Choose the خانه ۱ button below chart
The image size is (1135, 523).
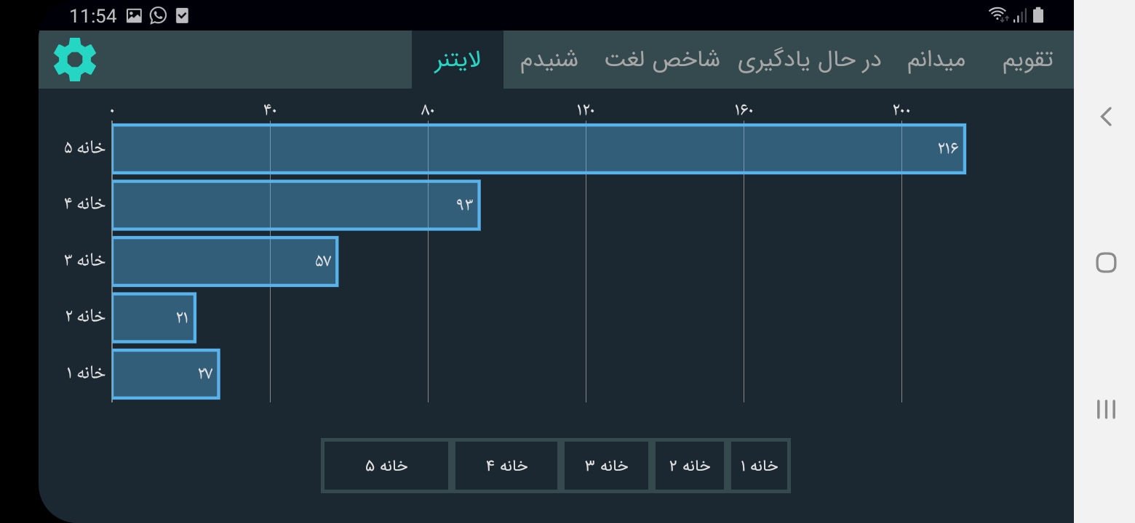[x=759, y=466]
